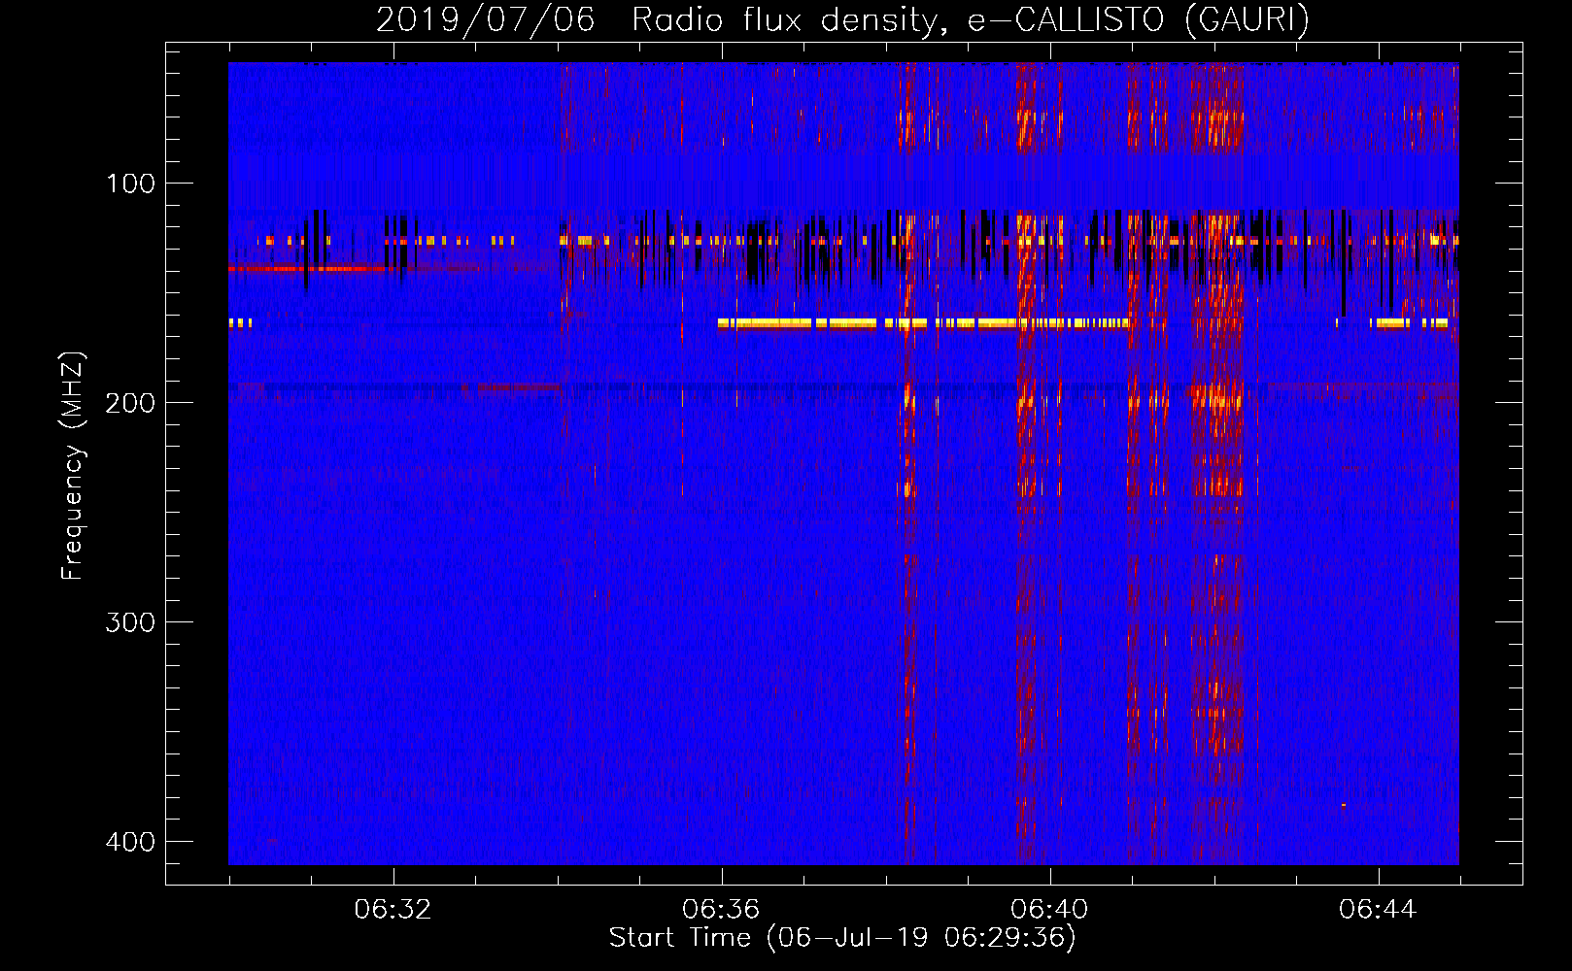Click the plot title "2019/07/06 Radio flux density, e-CALLISTO (GAURI)"
Screen dimensions: 1572x971
842,19
